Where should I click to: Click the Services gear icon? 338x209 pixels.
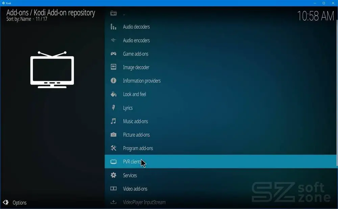113,175
